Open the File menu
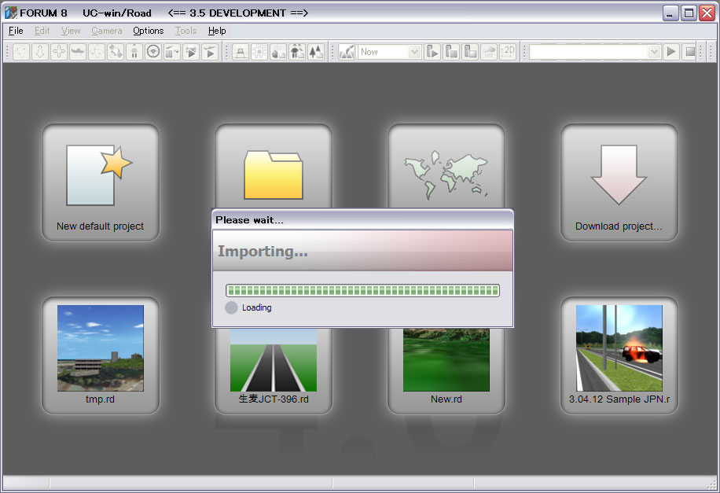Viewport: 720px width, 493px height. pos(16,31)
